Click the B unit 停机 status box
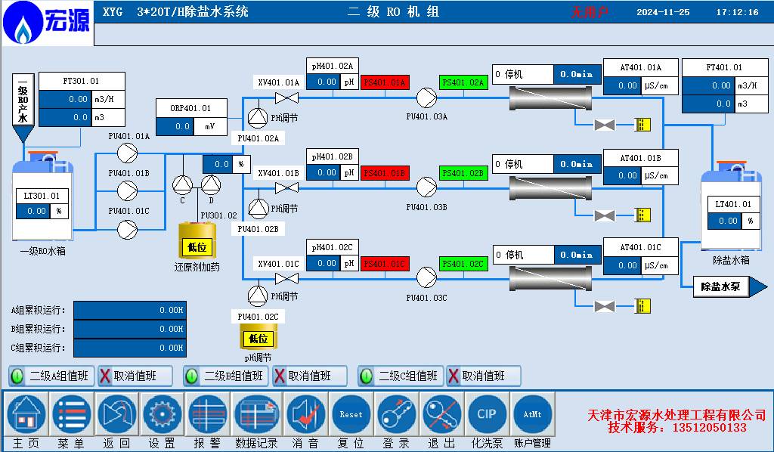This screenshot has width=774, height=452. (523, 164)
